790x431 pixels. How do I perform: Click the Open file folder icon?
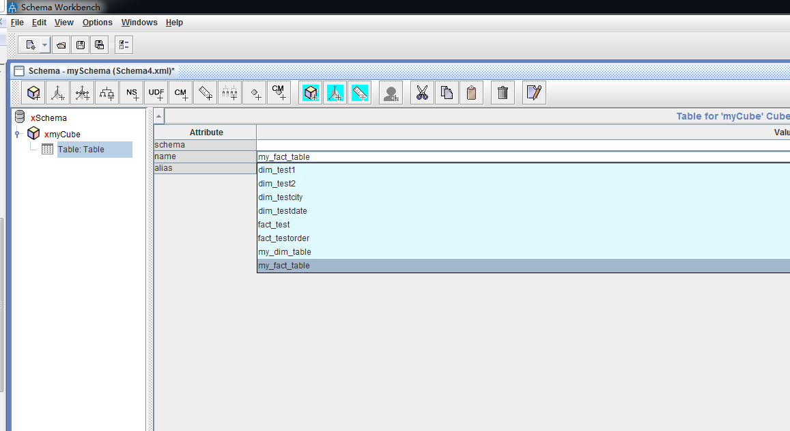click(61, 45)
